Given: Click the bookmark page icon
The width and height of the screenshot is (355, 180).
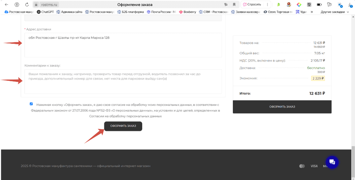Looking at the screenshot, I should [x=234, y=5].
